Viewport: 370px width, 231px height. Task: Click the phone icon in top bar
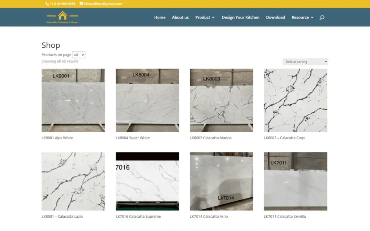click(47, 4)
